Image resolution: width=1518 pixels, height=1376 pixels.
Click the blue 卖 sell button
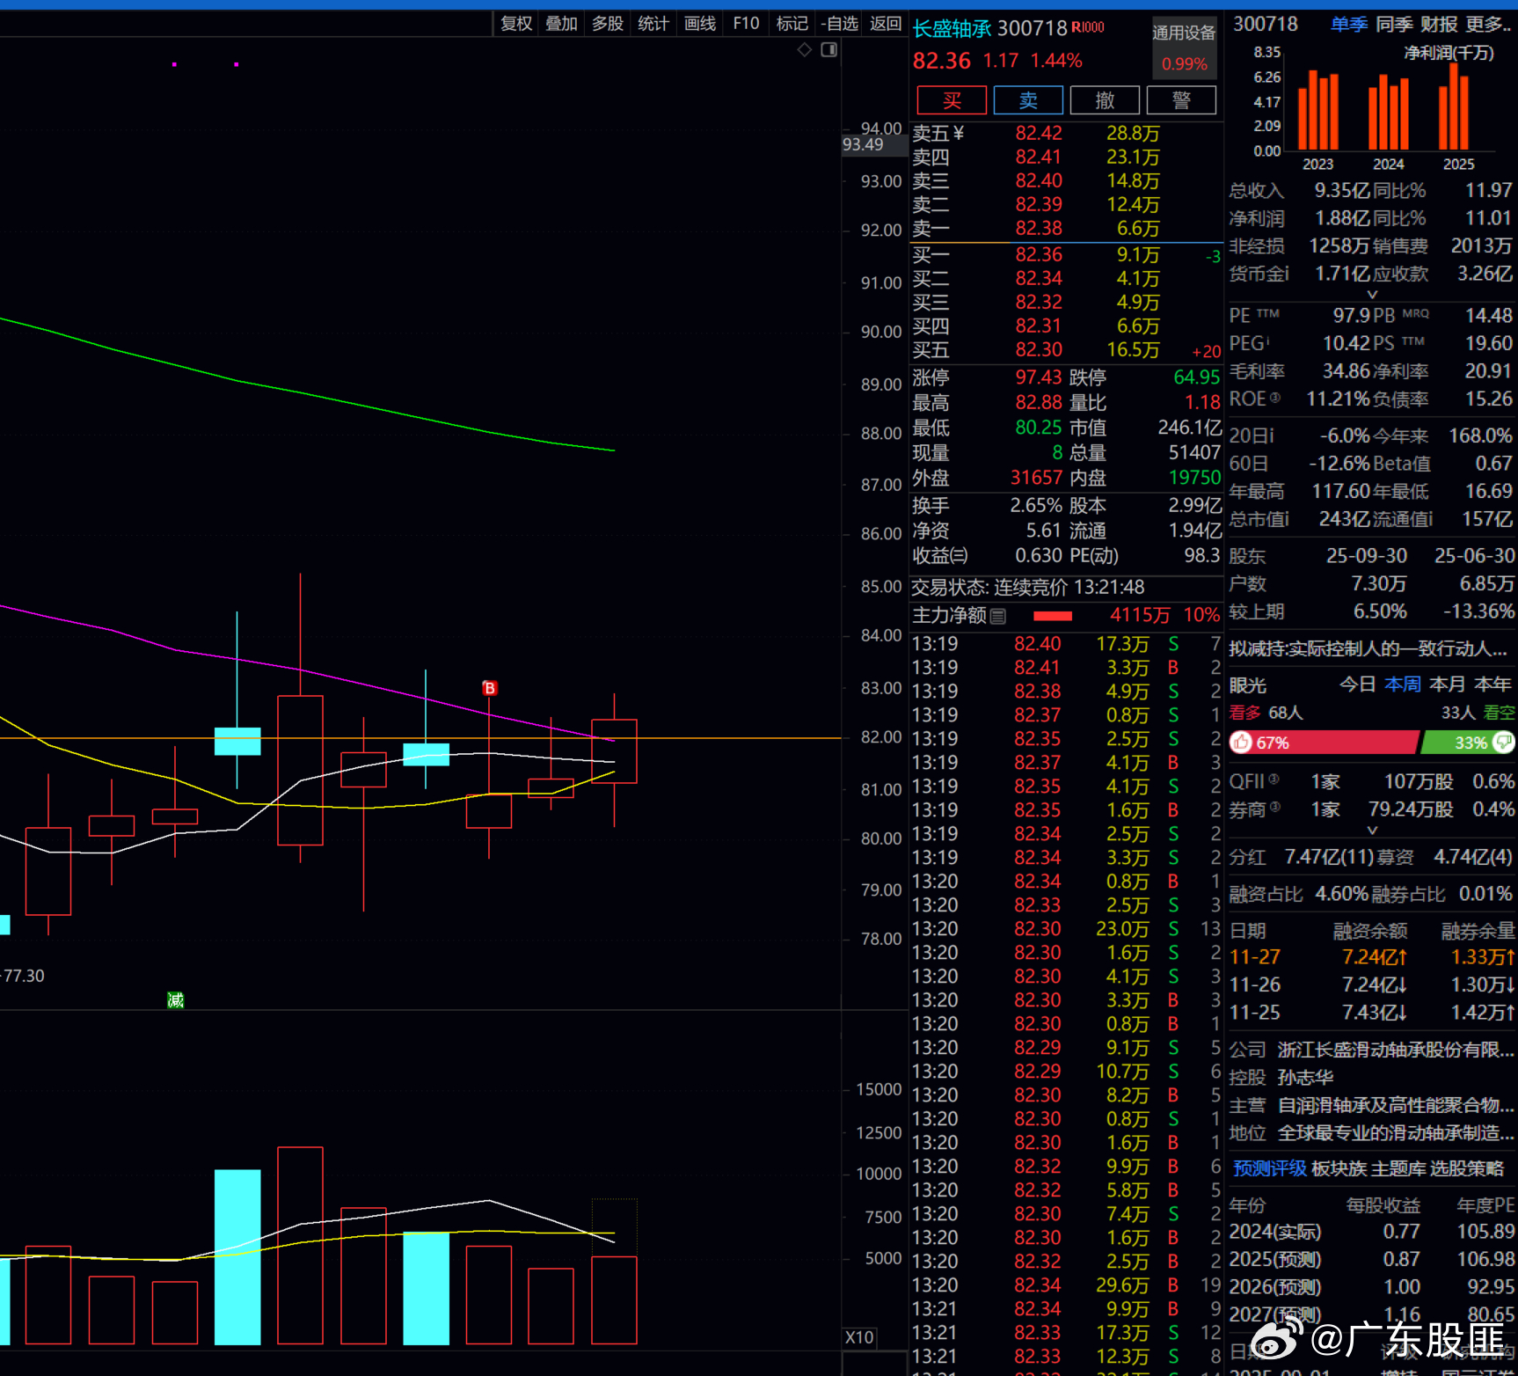coord(1028,100)
